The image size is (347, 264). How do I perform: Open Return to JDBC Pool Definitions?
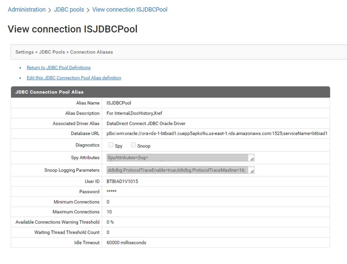(x=59, y=68)
